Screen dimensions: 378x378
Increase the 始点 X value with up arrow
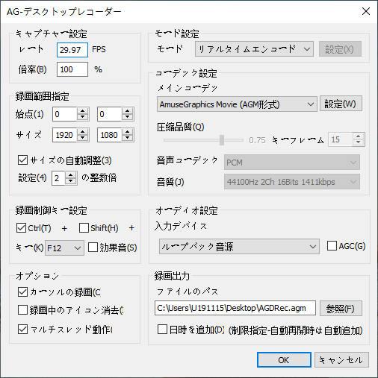point(82,111)
